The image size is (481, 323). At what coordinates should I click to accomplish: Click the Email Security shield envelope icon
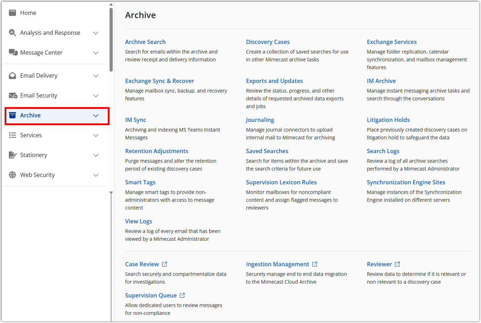pyautogui.click(x=13, y=95)
